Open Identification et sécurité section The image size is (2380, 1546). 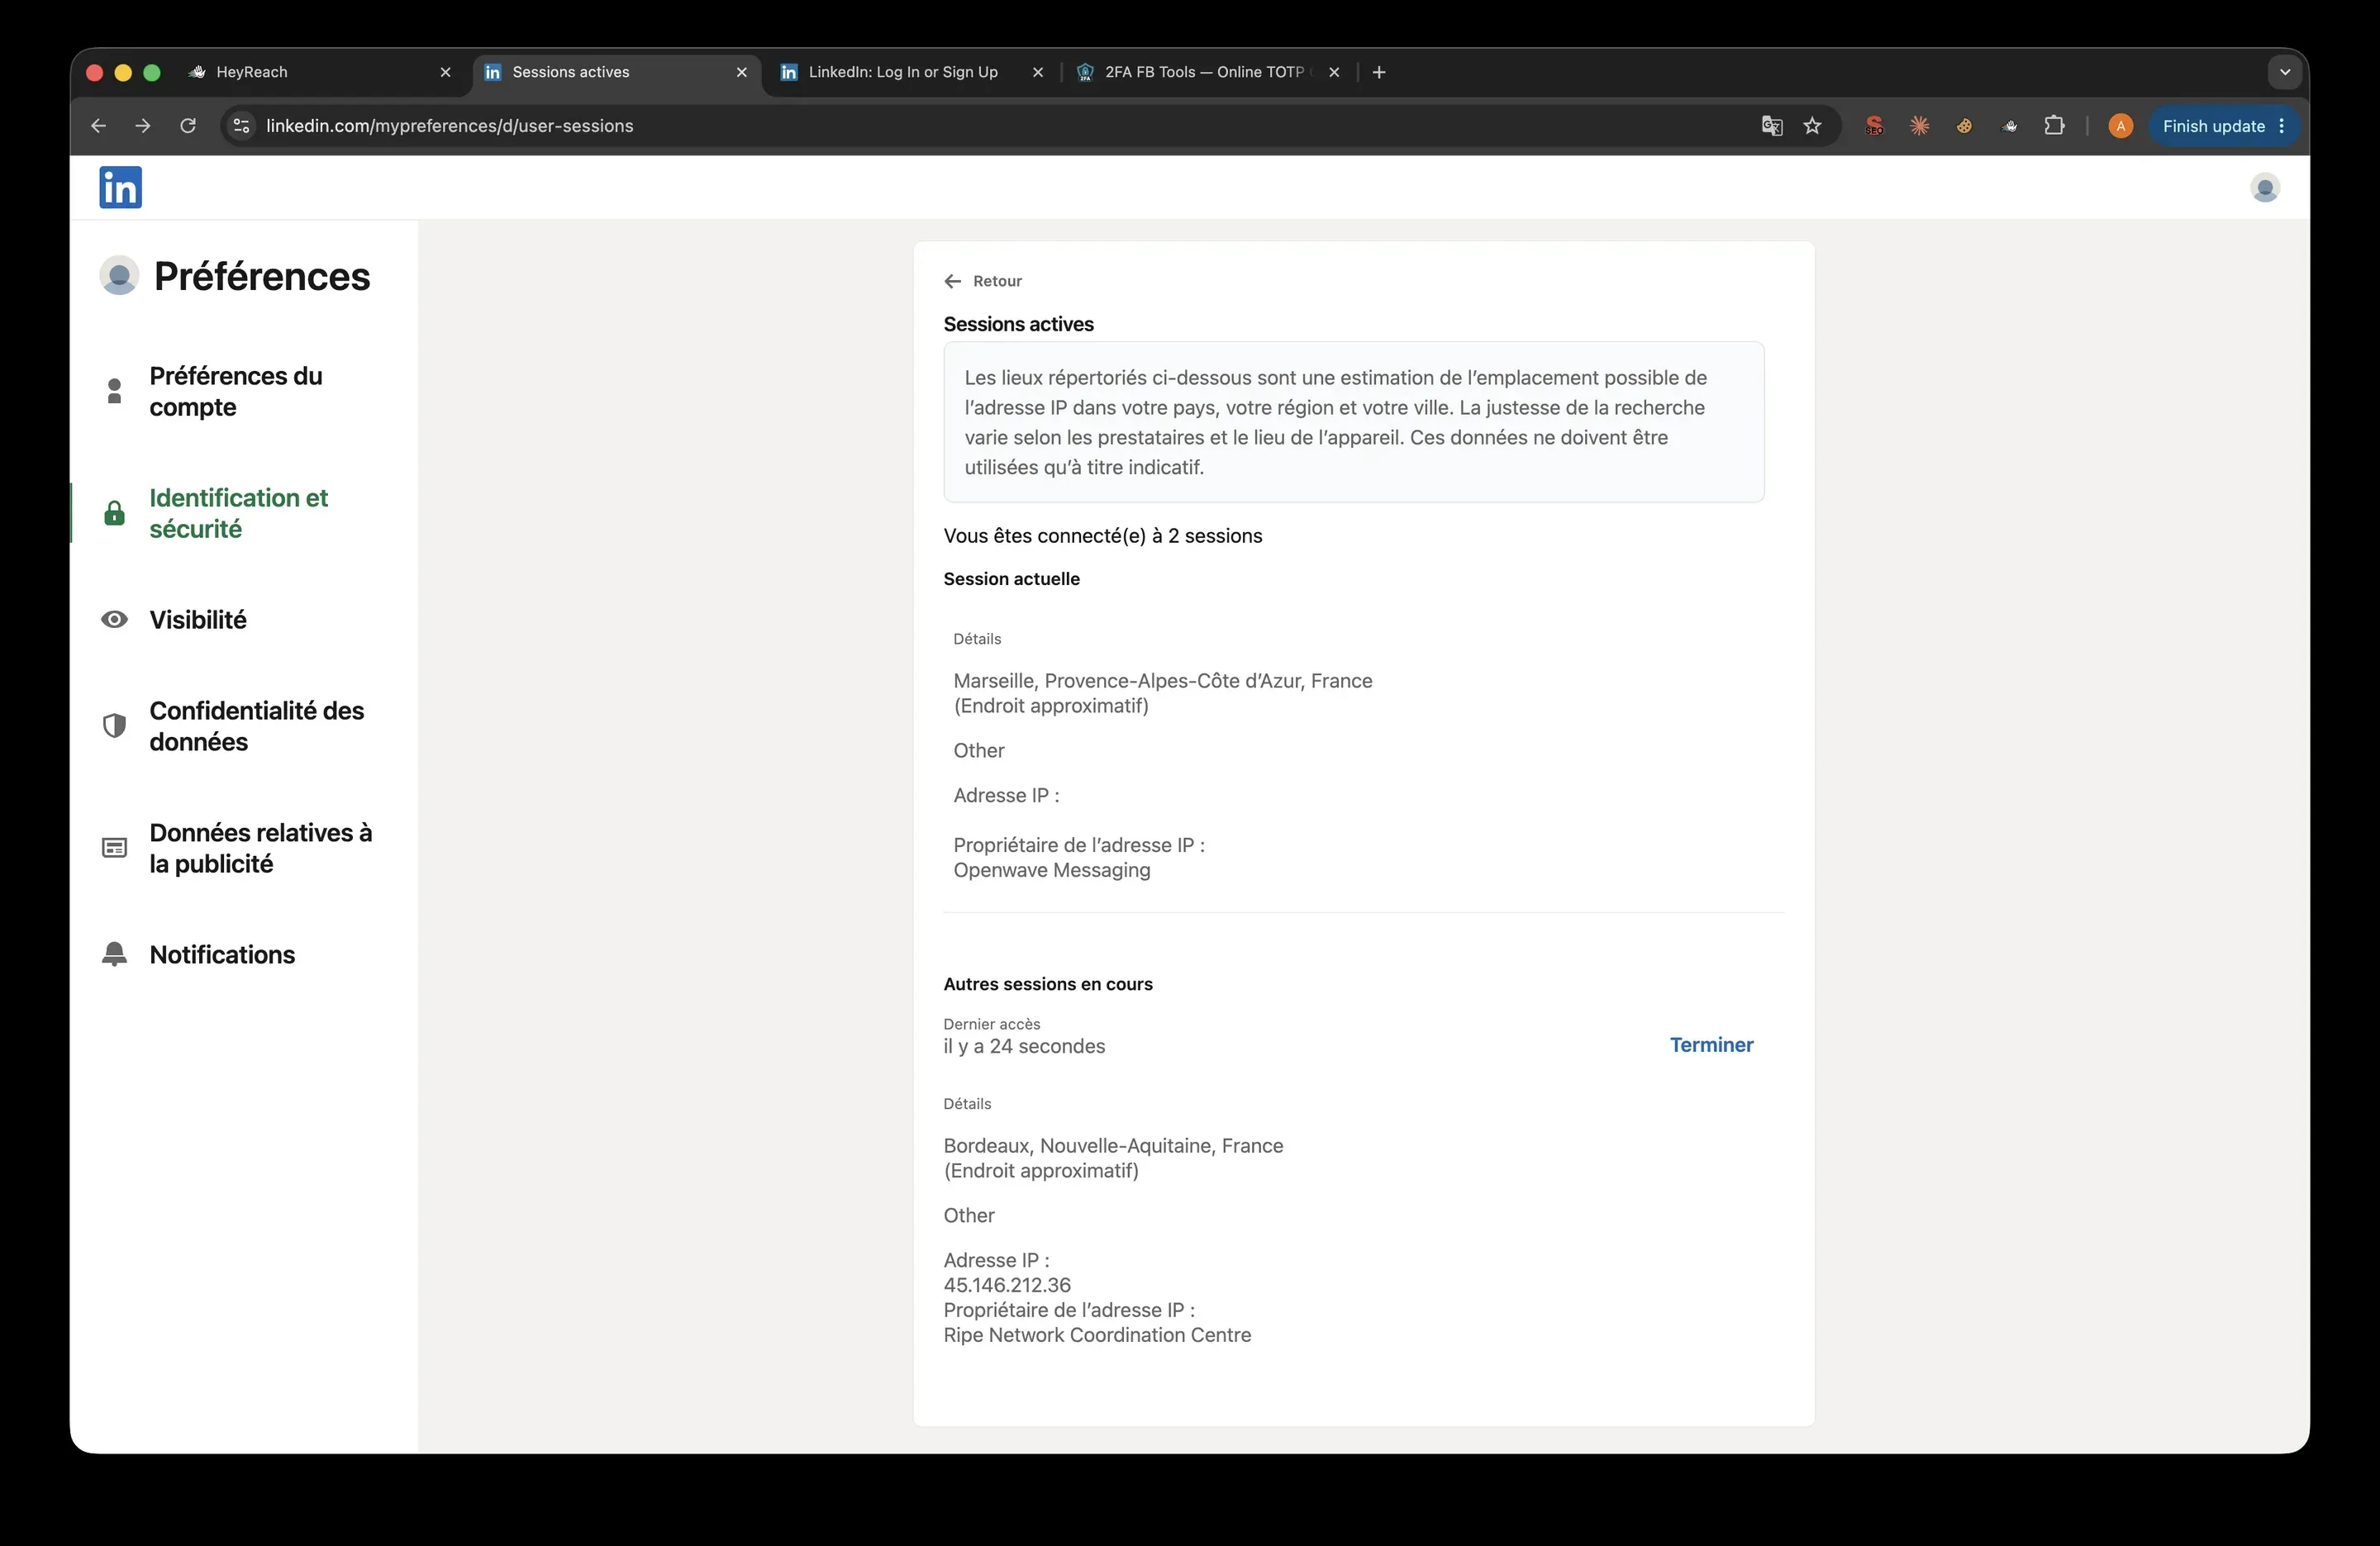pyautogui.click(x=238, y=513)
